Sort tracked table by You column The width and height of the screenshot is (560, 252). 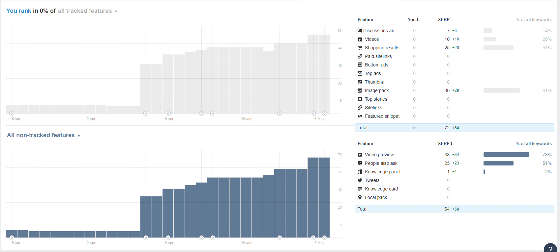(413, 19)
